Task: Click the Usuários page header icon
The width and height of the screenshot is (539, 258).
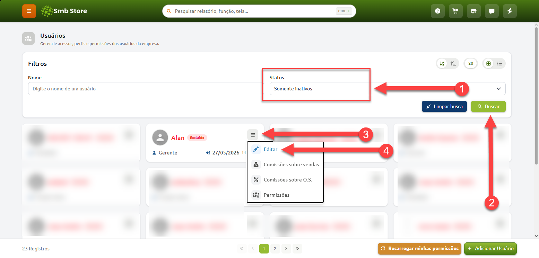Action: pyautogui.click(x=28, y=38)
